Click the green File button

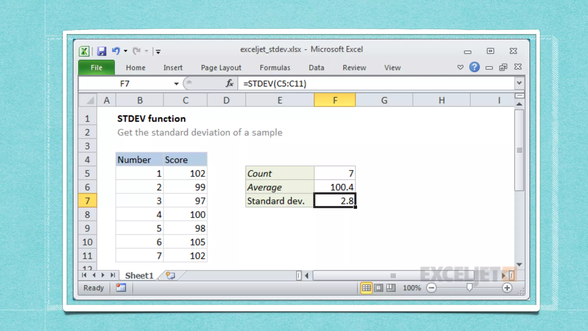point(96,68)
